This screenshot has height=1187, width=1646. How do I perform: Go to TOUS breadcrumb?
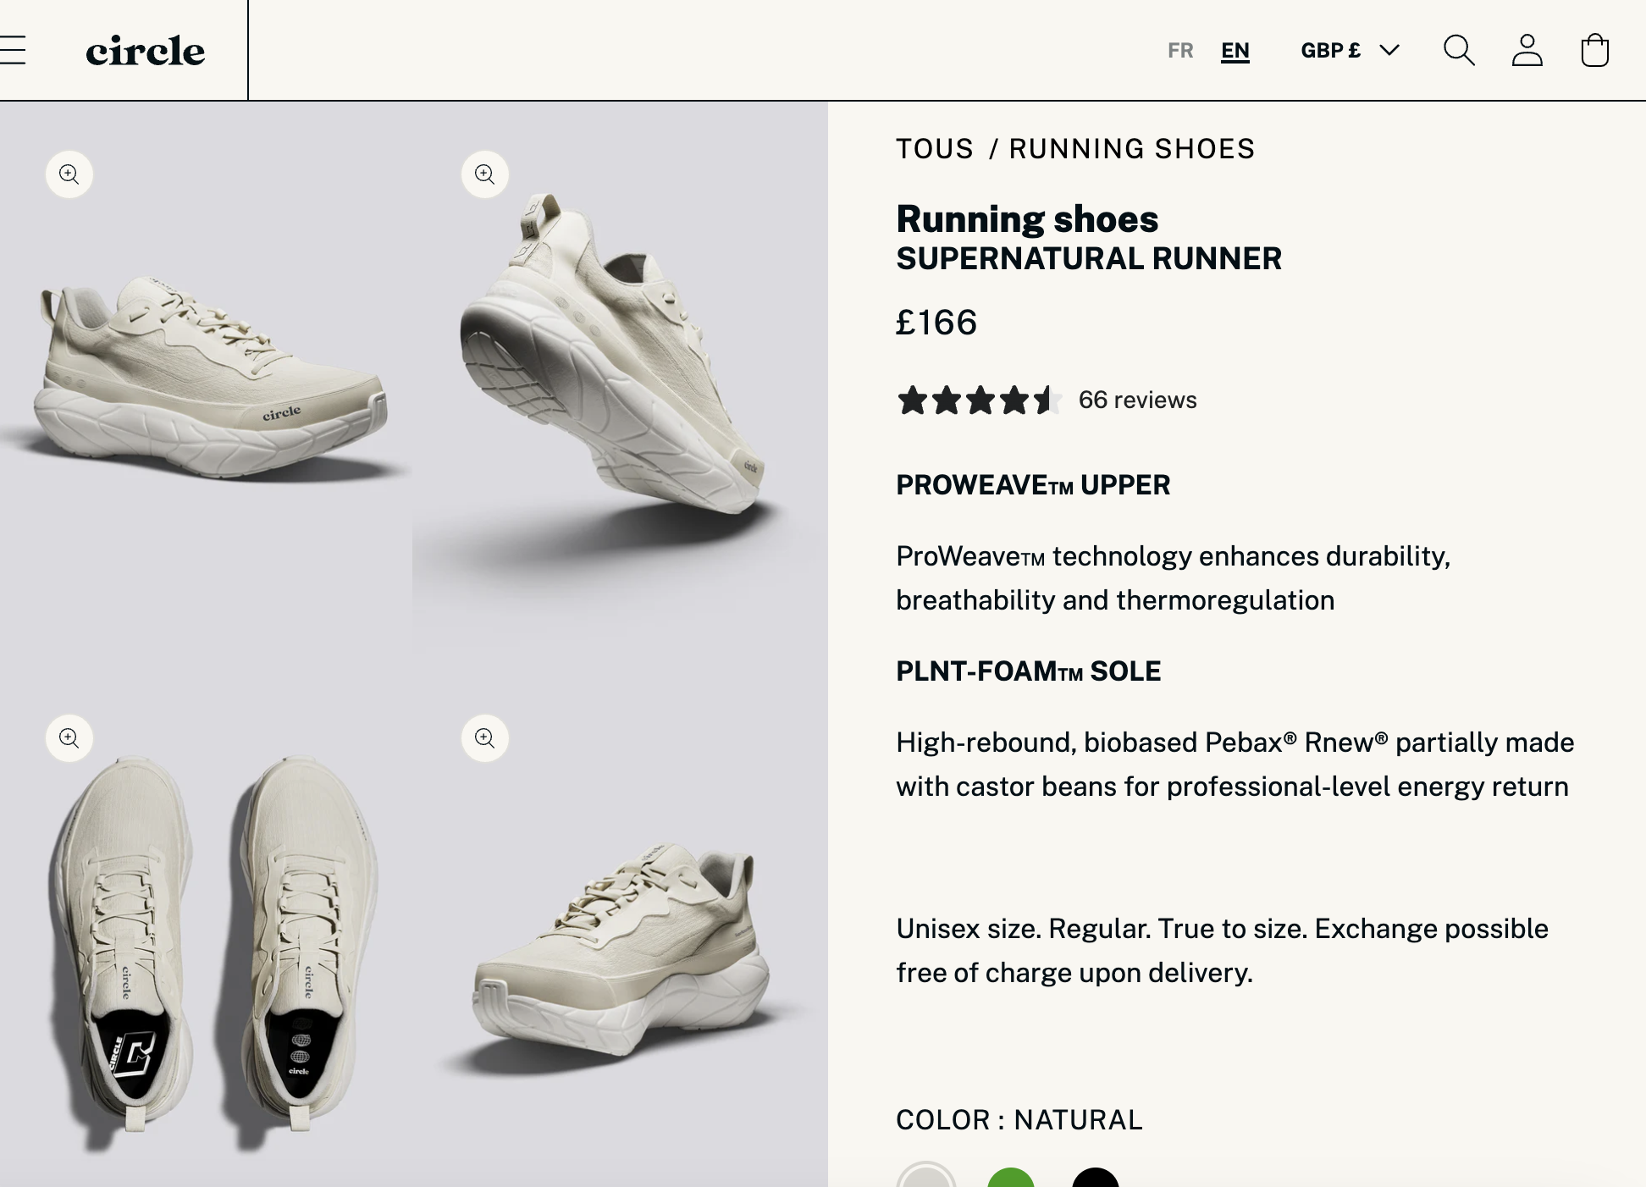tap(935, 149)
